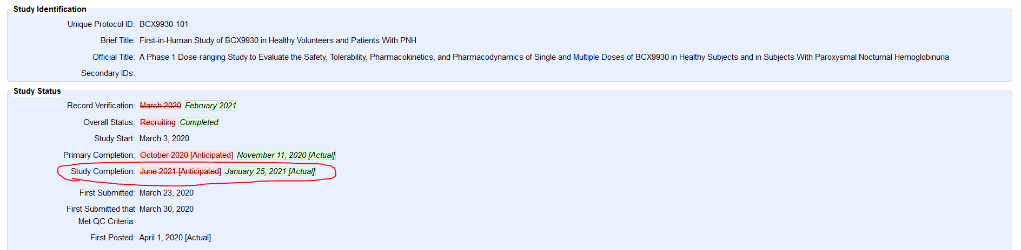This screenshot has height=250, width=1021.
Task: Select the highlighted February 2021 verification date
Action: 210,106
